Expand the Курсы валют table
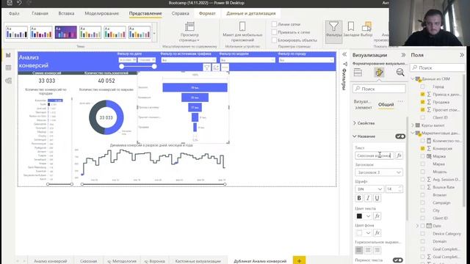 click(413, 125)
